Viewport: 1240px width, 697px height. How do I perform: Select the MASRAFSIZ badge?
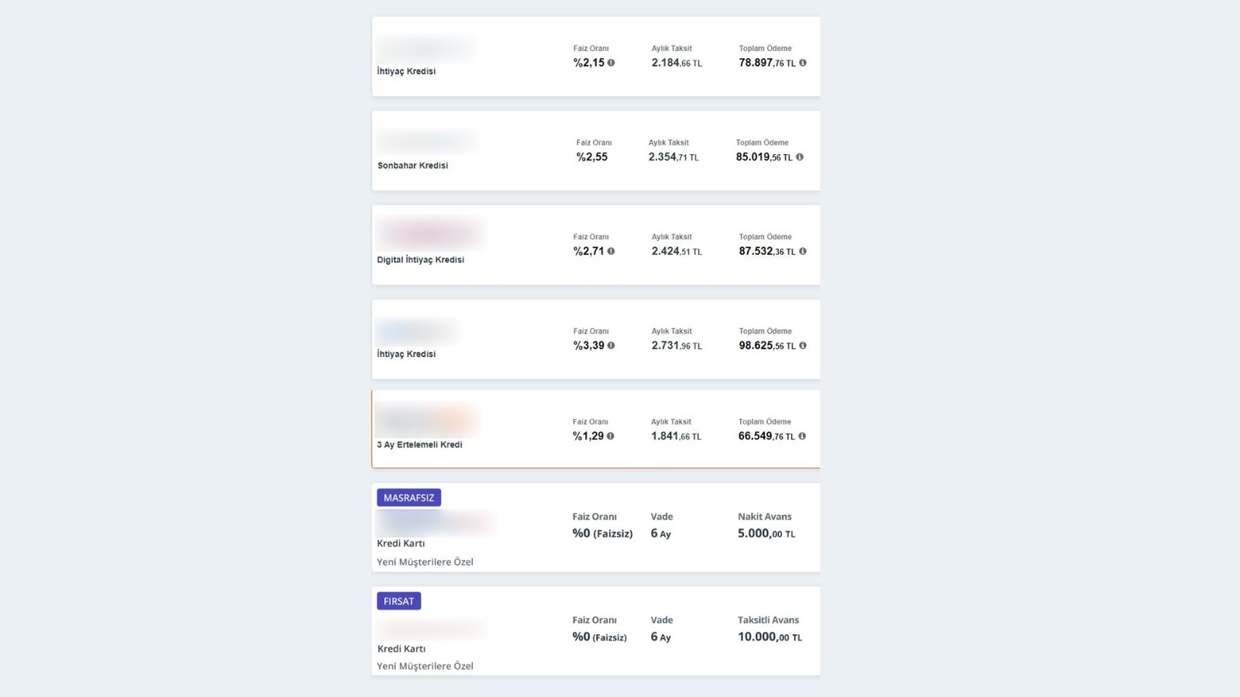(x=408, y=498)
